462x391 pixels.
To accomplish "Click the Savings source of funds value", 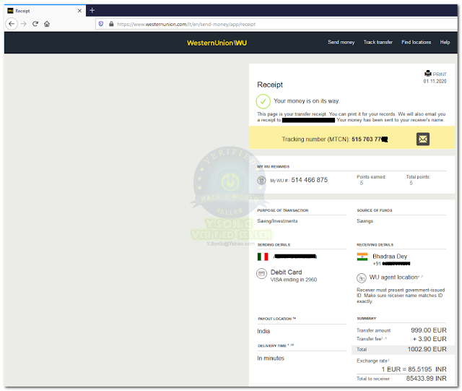I will (x=365, y=221).
